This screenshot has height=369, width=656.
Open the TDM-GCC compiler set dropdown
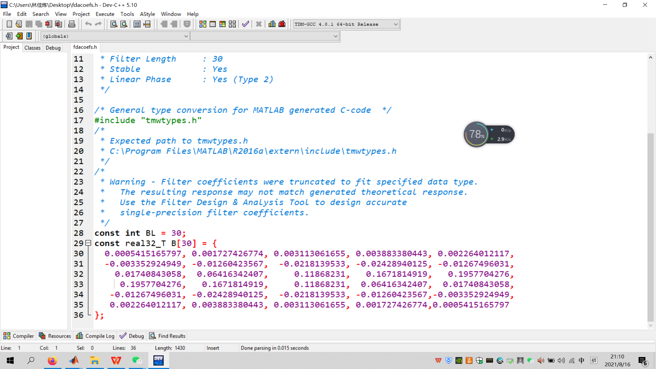click(x=346, y=24)
